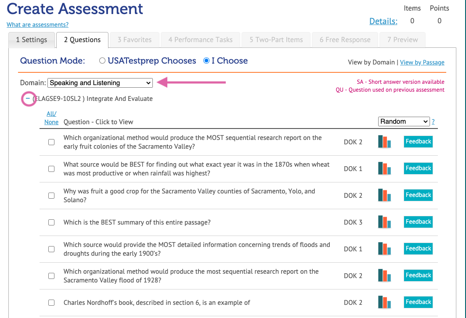Click the question mark help link beside Random
Screen dimensions: 466x318
click(x=433, y=121)
